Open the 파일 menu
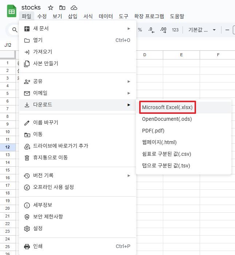 click(27, 16)
